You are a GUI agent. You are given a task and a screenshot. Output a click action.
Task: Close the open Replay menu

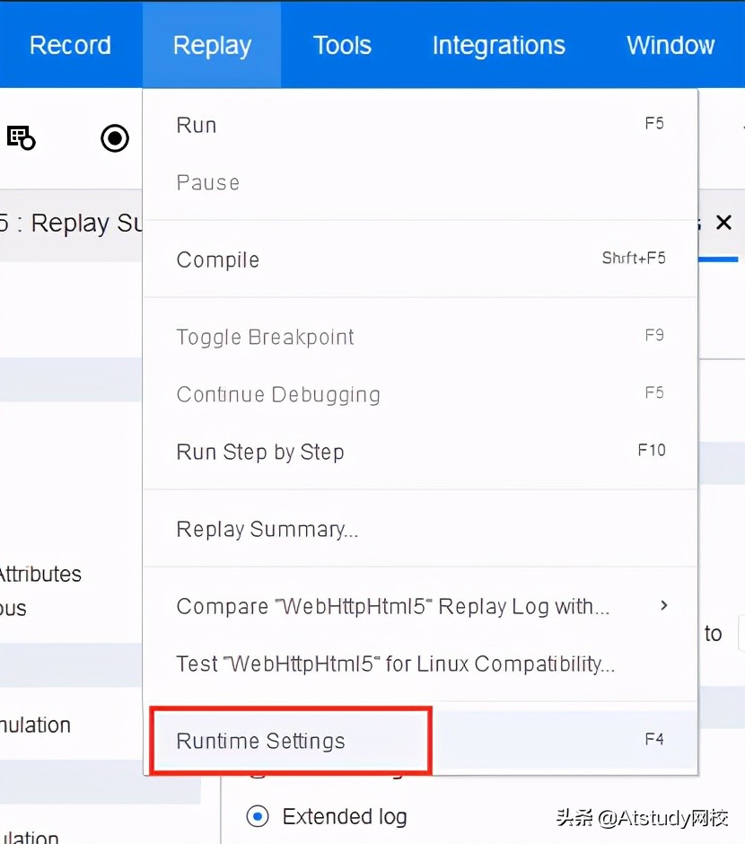[x=212, y=45]
